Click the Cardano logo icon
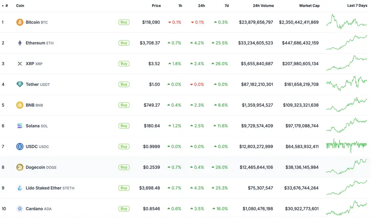The height and width of the screenshot is (218, 374). pos(20,209)
